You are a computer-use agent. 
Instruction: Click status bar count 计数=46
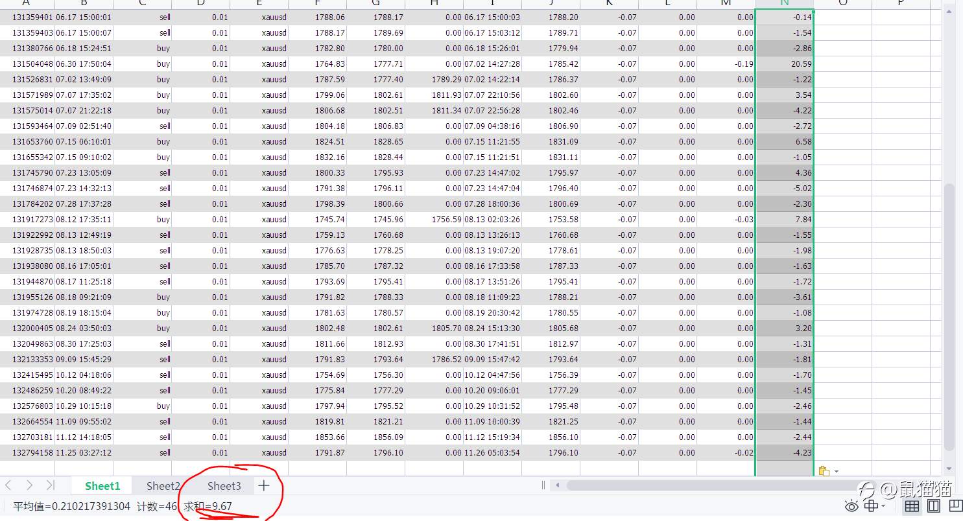tap(157, 506)
